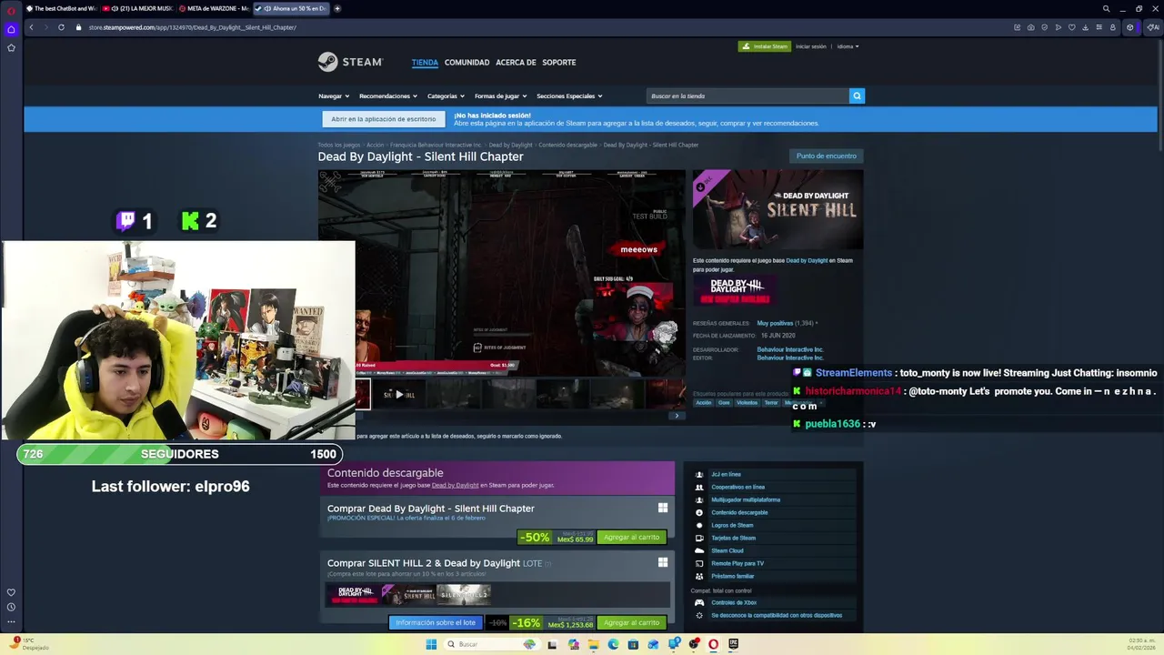Click the Iniciar sesión link

811,46
